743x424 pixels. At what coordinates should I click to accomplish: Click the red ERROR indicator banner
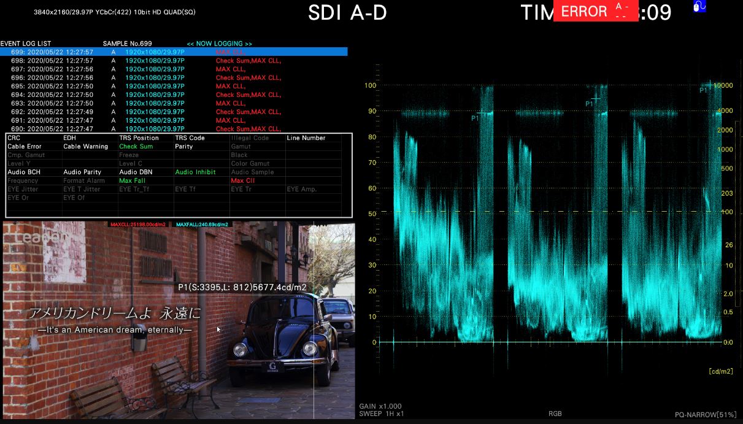tap(595, 11)
